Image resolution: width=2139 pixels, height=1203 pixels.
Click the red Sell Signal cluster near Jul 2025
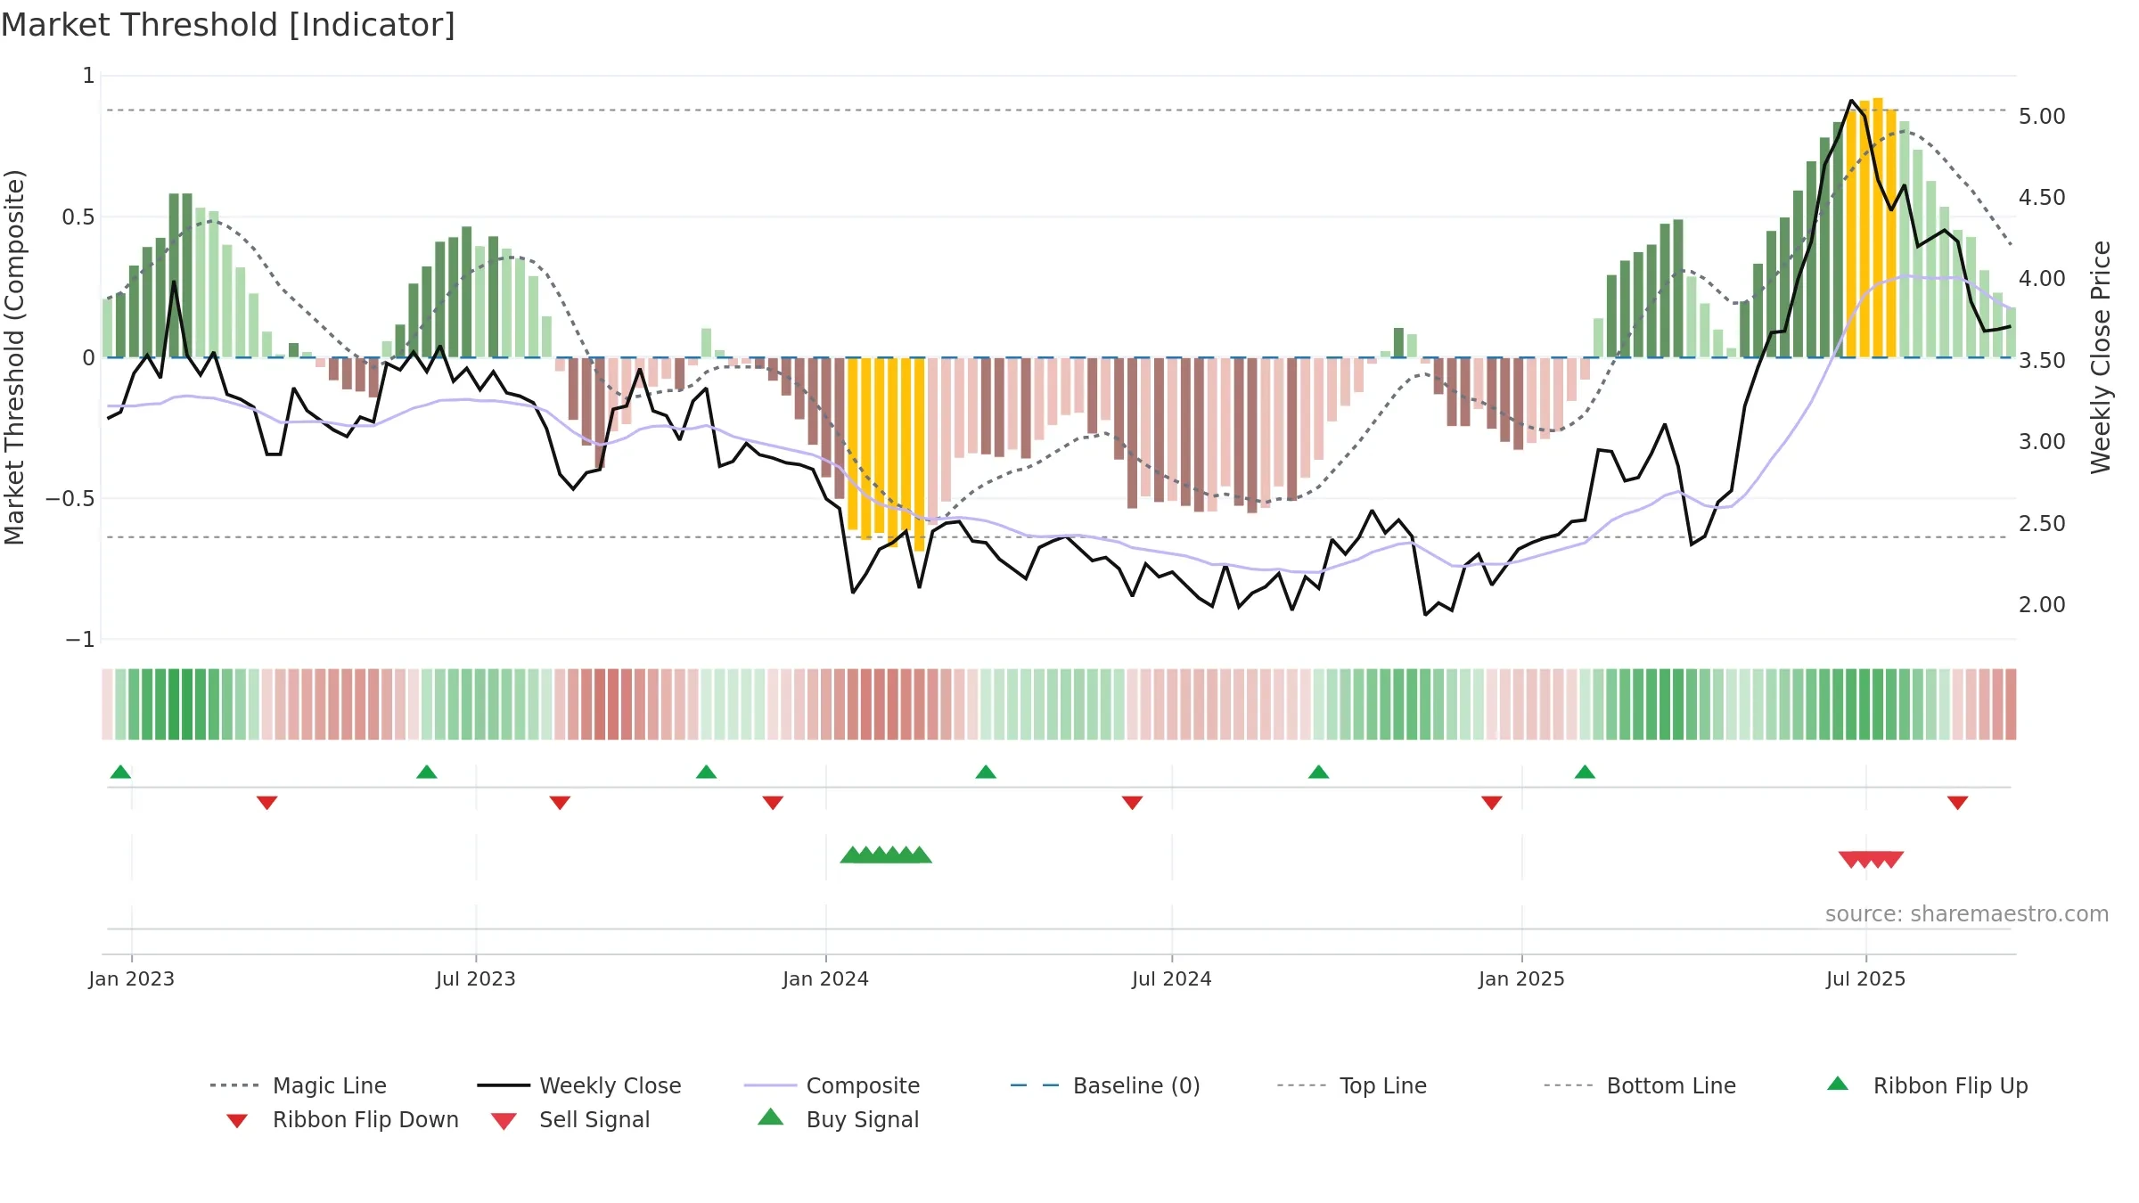point(1871,859)
